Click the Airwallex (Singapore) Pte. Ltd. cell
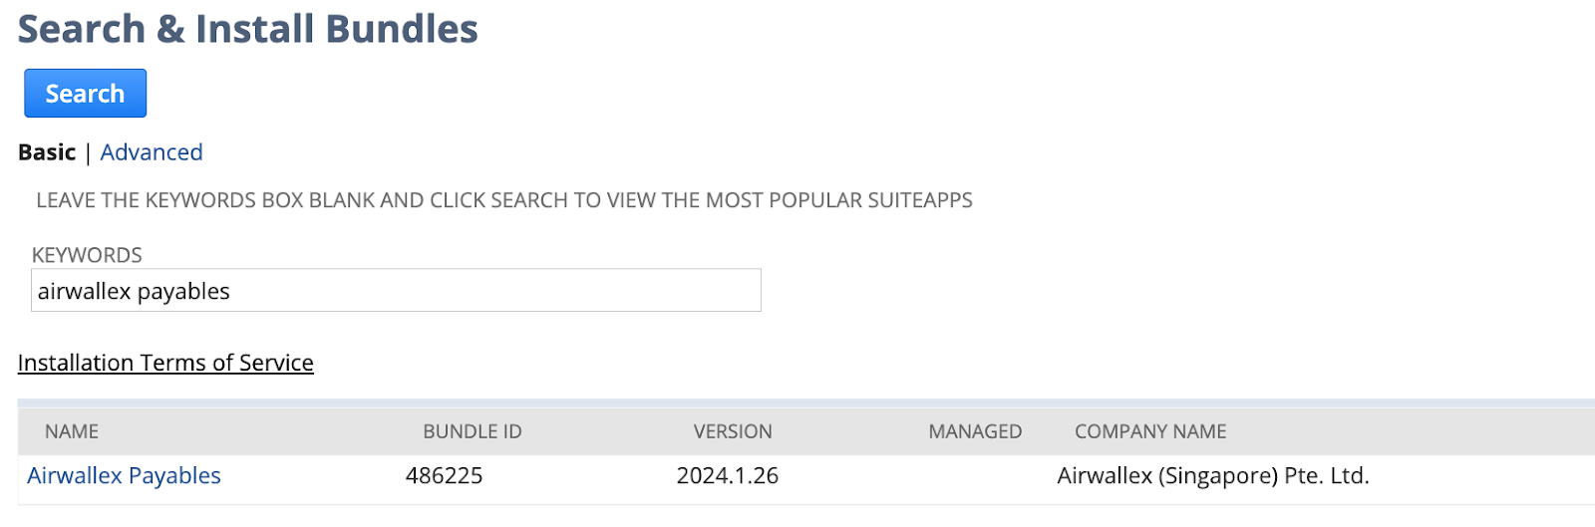This screenshot has height=527, width=1595. pos(1213,476)
